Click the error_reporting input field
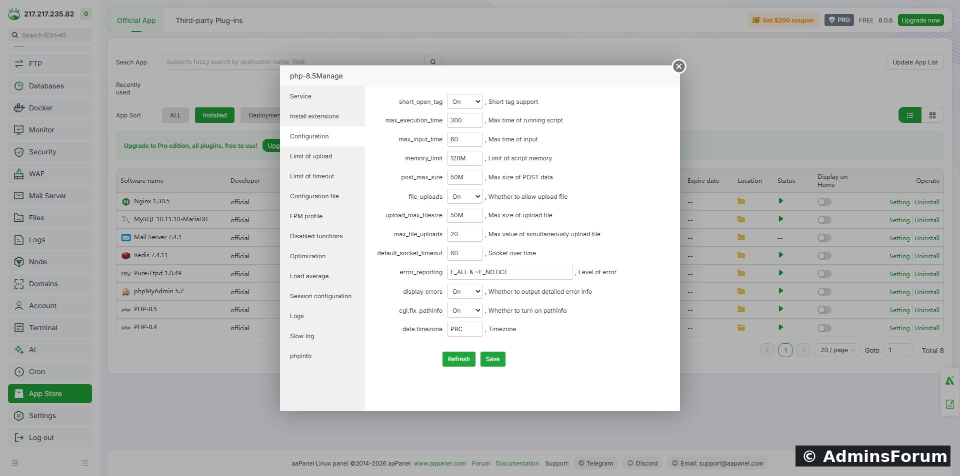 pyautogui.click(x=510, y=272)
